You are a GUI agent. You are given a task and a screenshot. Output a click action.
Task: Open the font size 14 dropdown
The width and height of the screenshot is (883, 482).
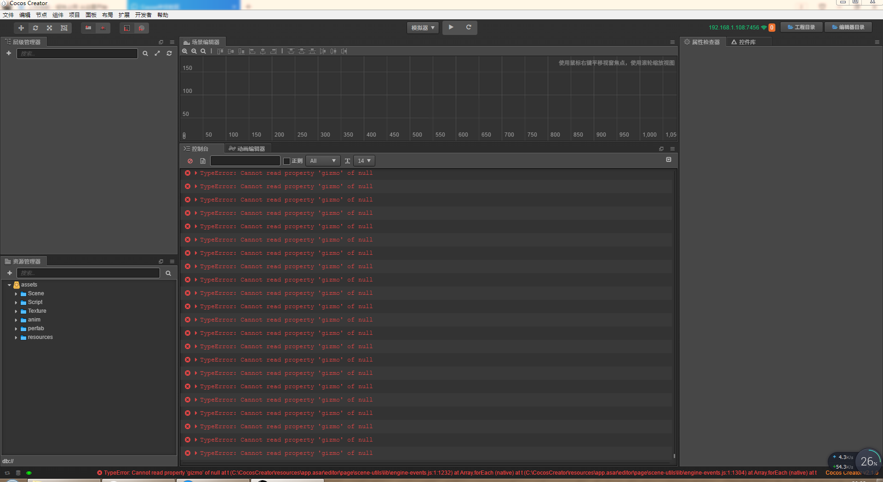coord(364,161)
